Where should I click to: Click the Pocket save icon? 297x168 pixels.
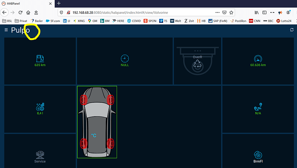(x=224, y=12)
